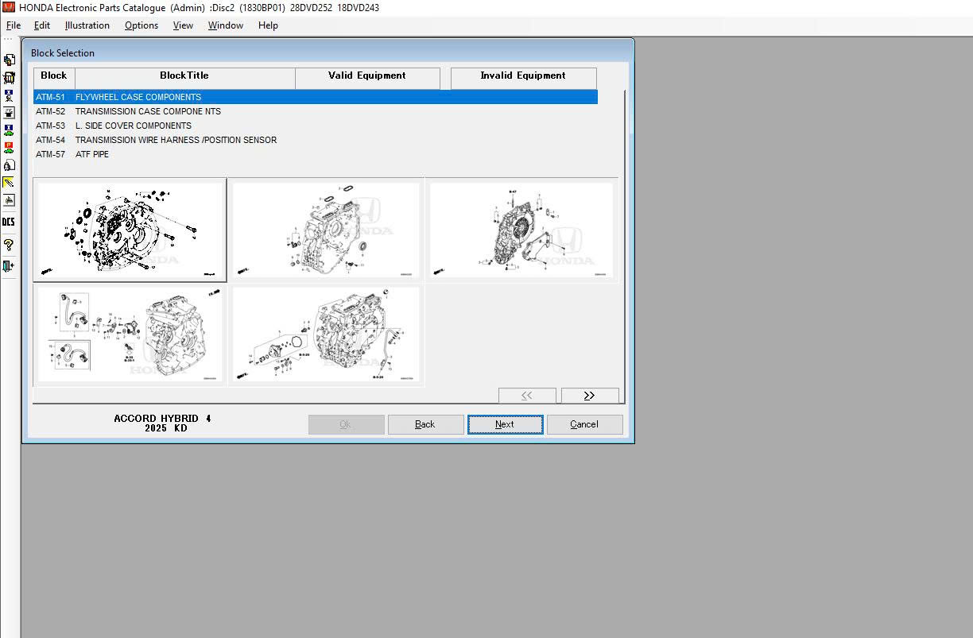The height and width of the screenshot is (638, 973).
Task: Select row ATM-53 L. SIDE COVER COMPONENTS
Action: click(316, 126)
